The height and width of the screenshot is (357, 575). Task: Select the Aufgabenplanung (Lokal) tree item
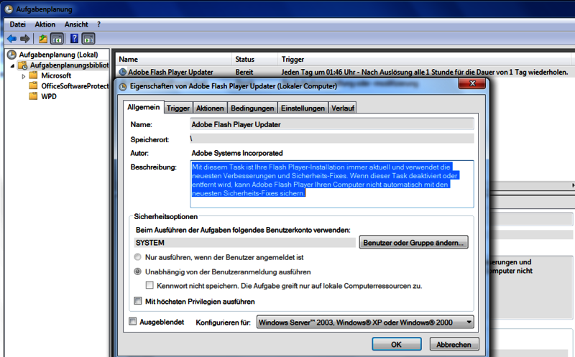coord(59,55)
